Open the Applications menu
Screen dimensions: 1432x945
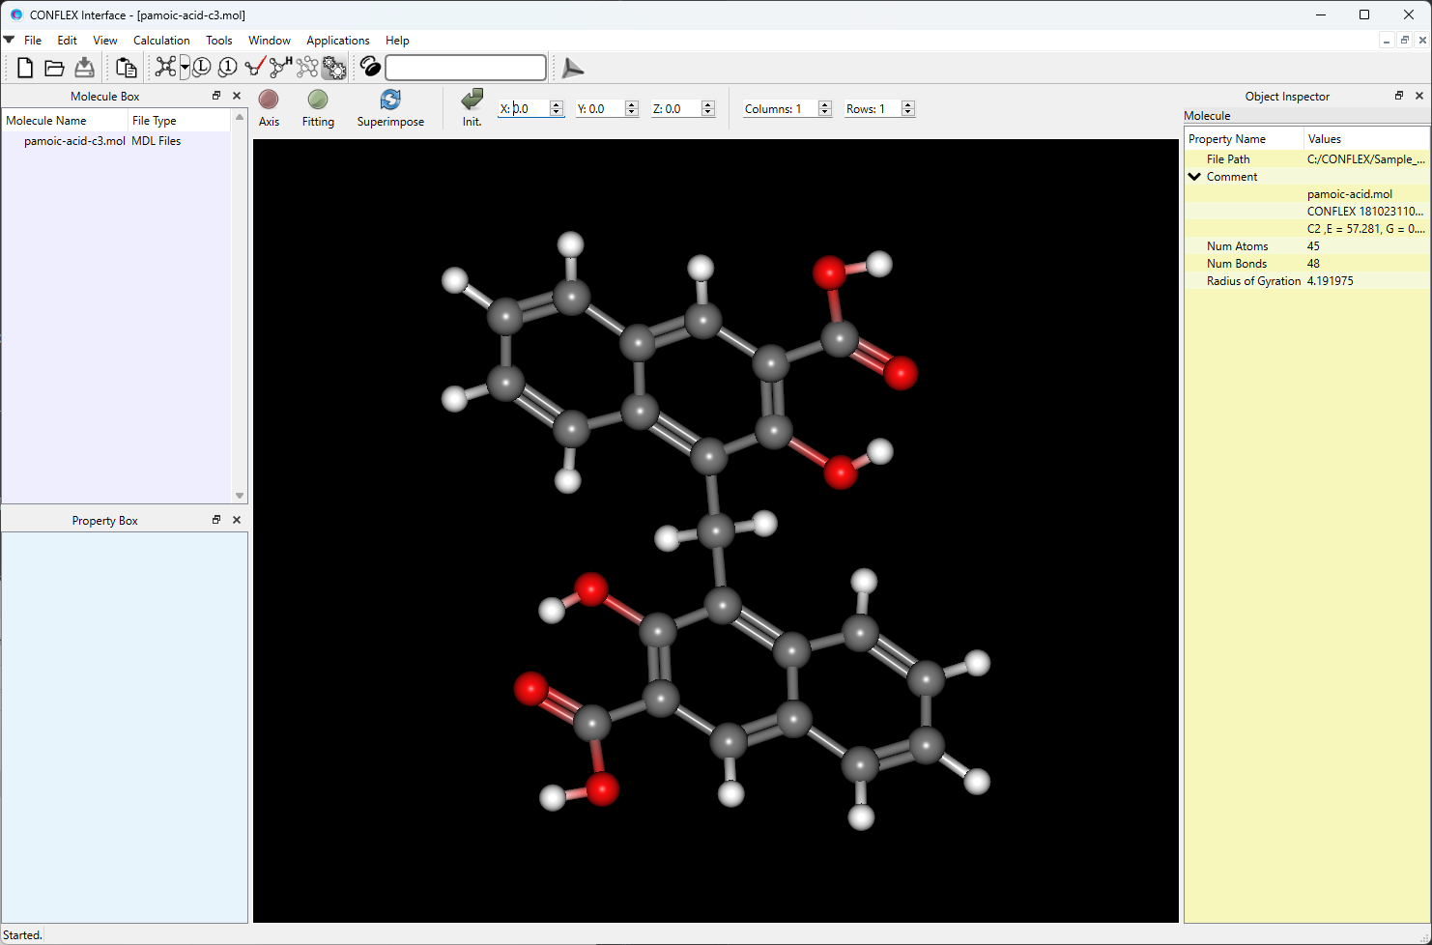[x=337, y=41]
